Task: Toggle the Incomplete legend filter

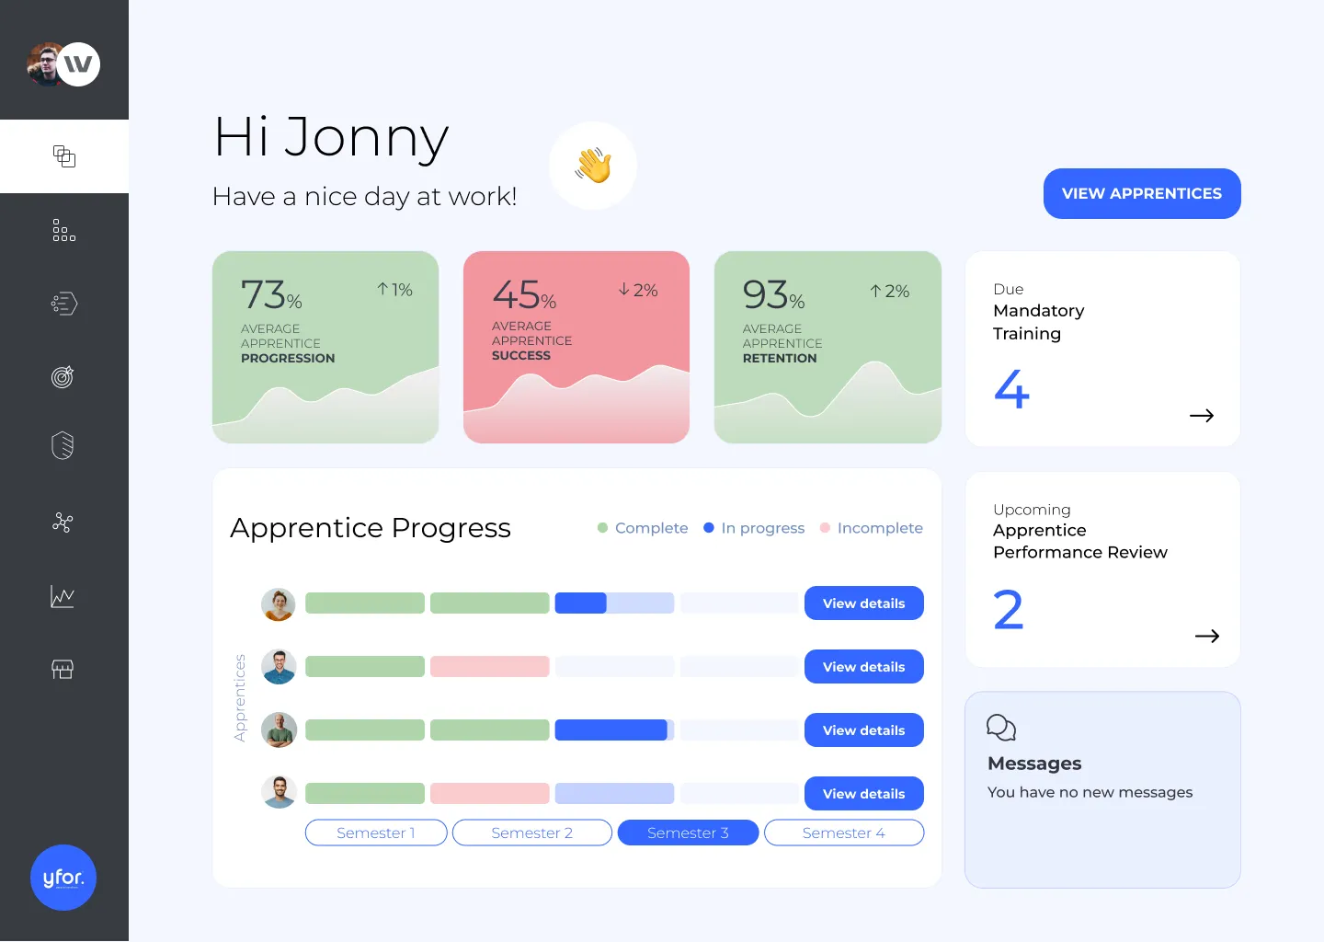Action: pos(870,527)
